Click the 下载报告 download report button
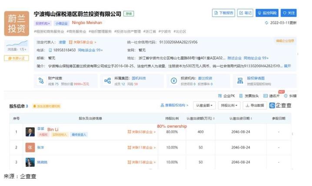 223,13
